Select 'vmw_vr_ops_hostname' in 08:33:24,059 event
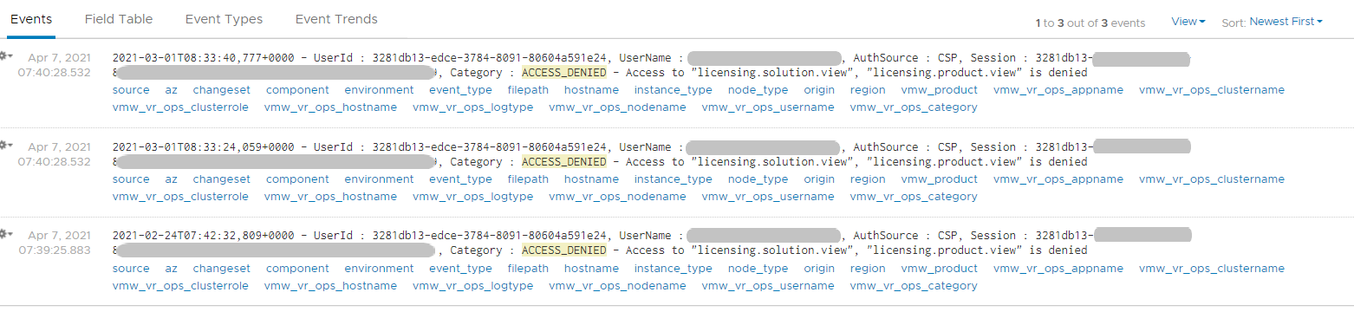 (330, 197)
